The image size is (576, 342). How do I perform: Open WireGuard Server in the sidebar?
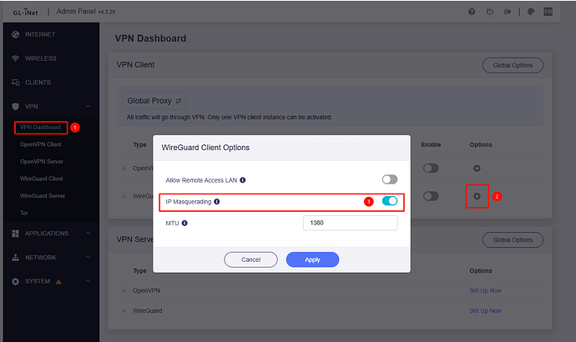click(x=43, y=195)
